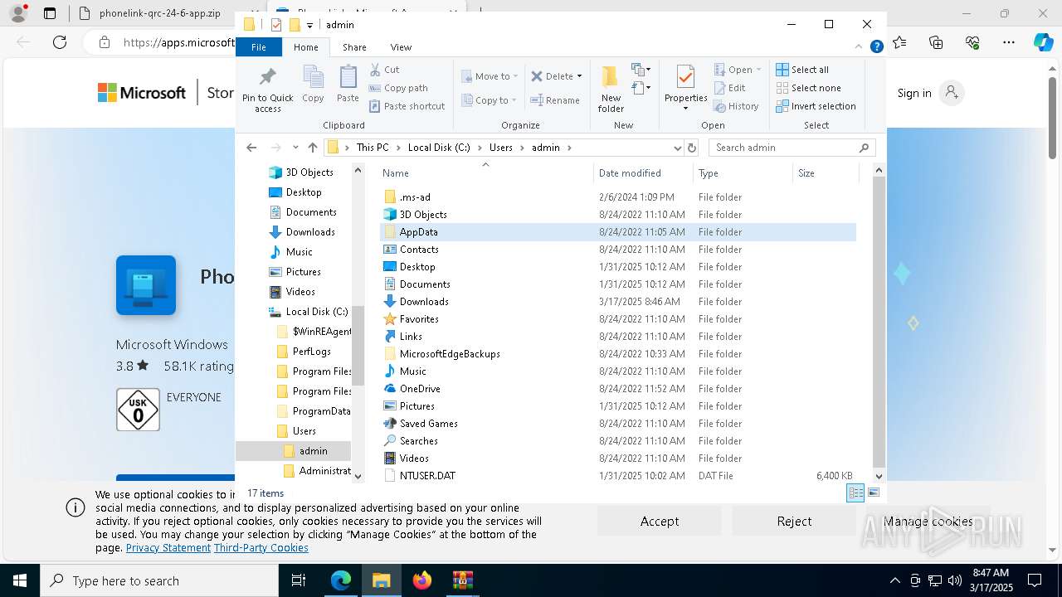1062x597 pixels.
Task: Switch to the Home ribbon tab
Action: pyautogui.click(x=306, y=47)
